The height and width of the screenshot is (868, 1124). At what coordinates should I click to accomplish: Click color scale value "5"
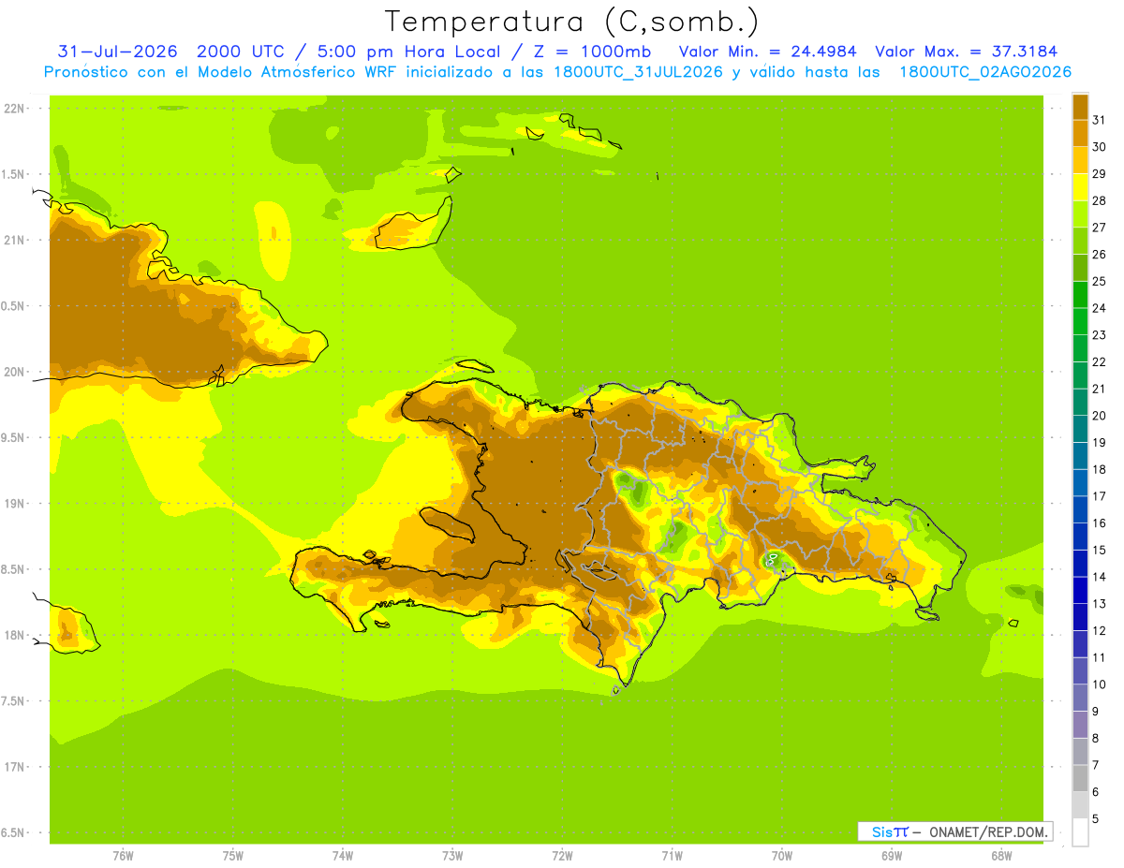click(x=1096, y=819)
